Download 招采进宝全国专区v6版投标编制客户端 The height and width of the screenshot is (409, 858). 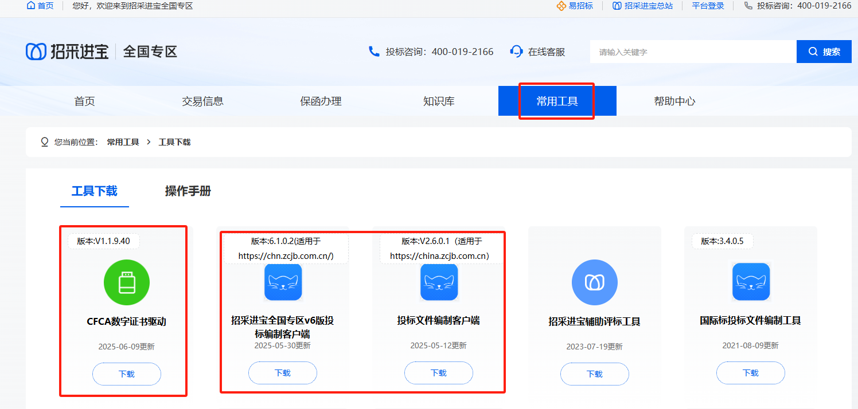283,373
